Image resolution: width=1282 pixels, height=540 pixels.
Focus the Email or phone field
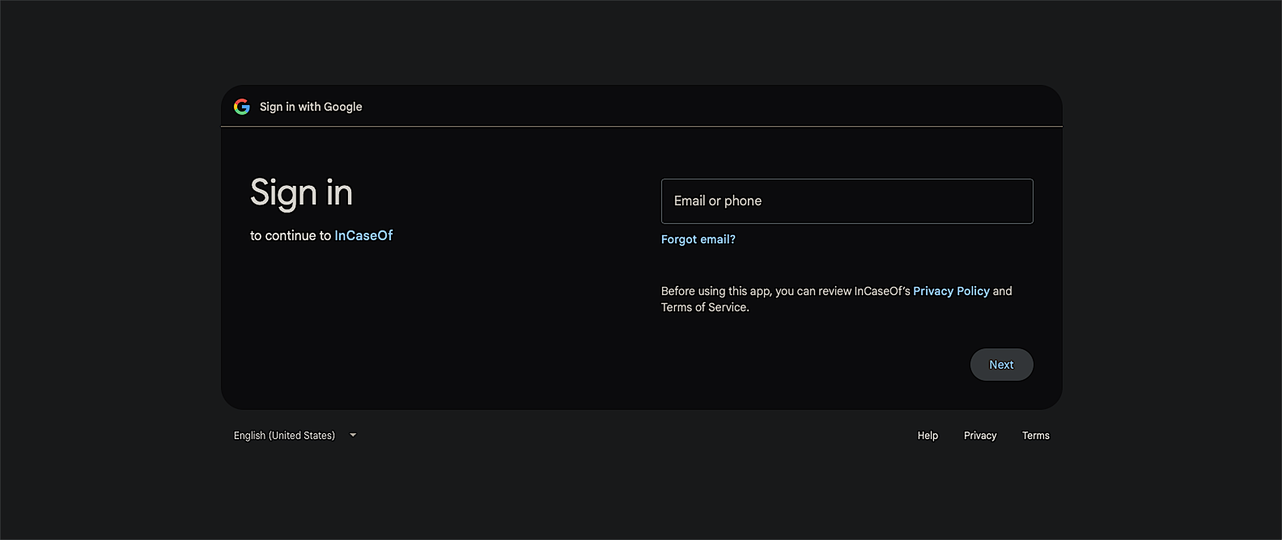(847, 201)
